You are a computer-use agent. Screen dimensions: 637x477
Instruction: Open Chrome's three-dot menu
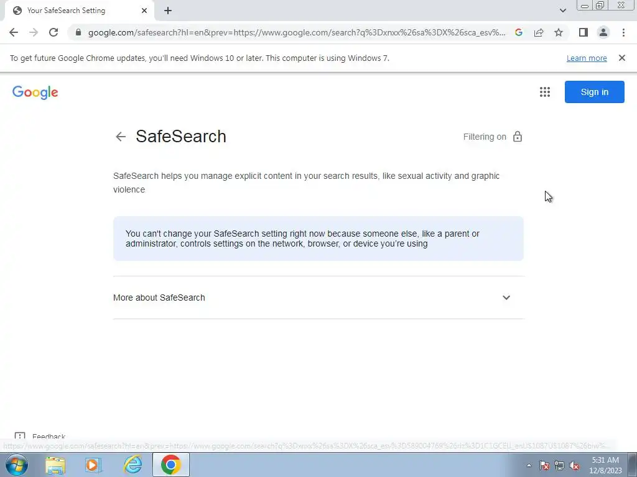click(x=623, y=32)
